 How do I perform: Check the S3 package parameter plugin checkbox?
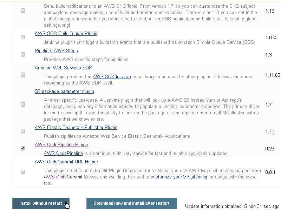[23, 104]
